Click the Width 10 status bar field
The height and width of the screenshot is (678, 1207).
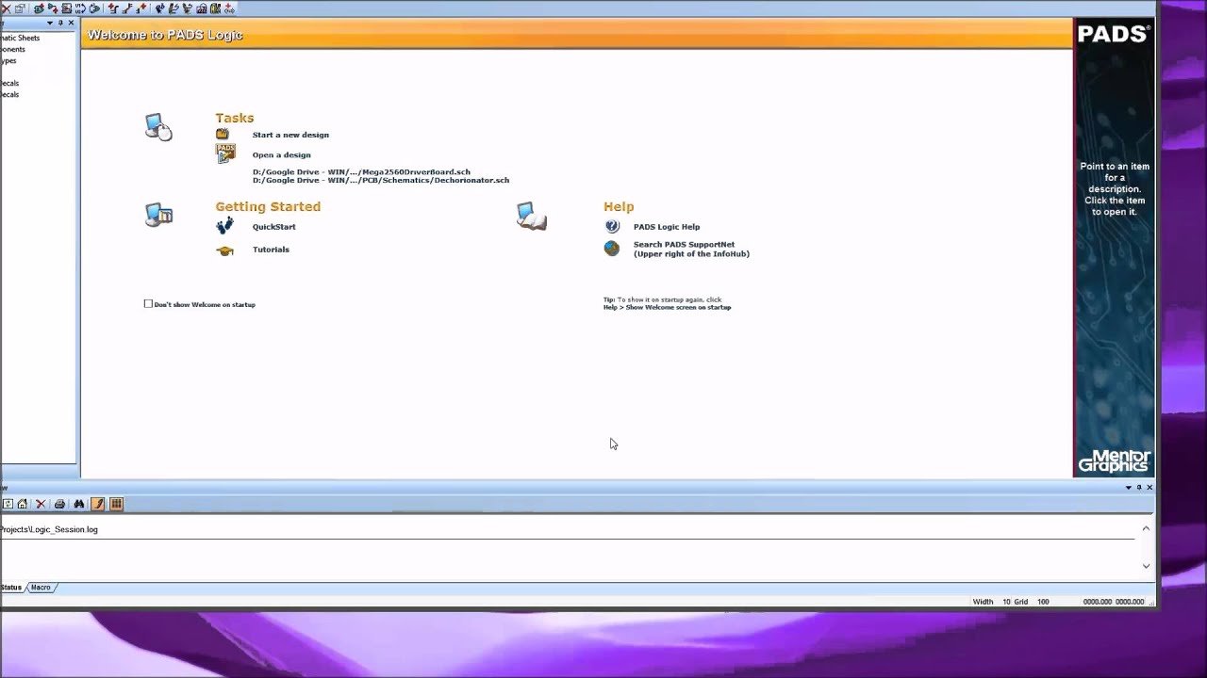[x=991, y=602]
